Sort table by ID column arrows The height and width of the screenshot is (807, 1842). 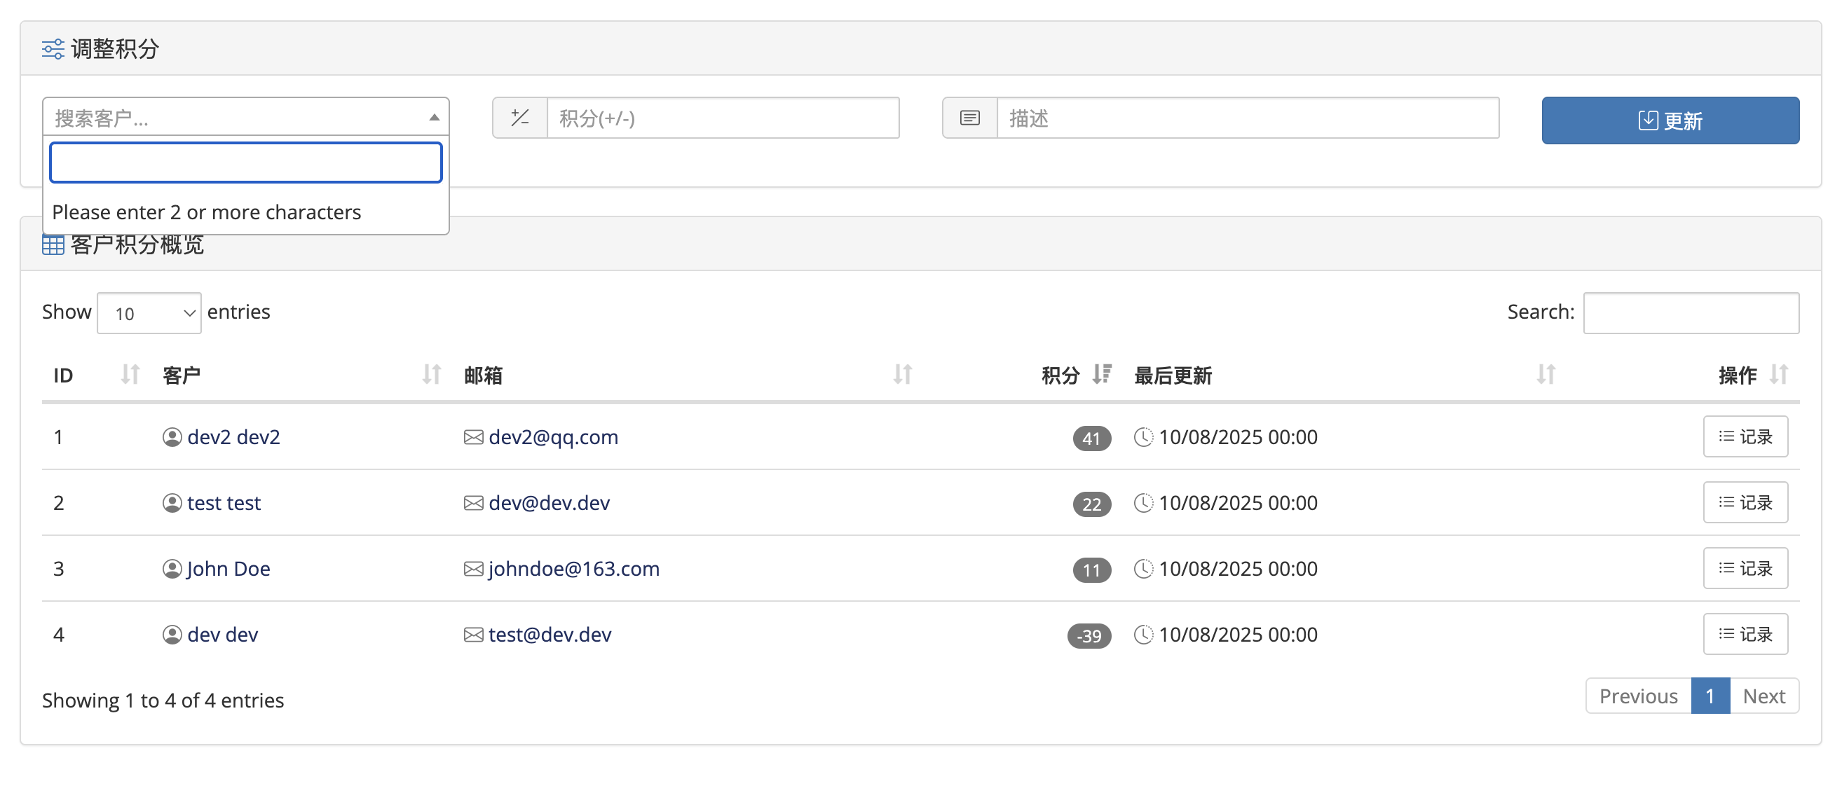(x=130, y=375)
